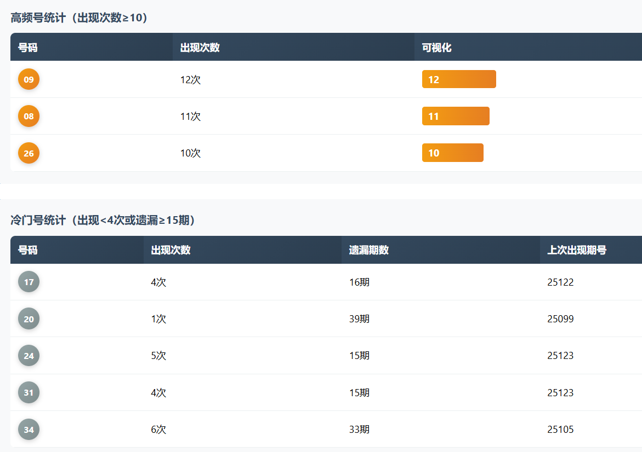The width and height of the screenshot is (642, 452).
Task: Click the orange bar showing 10
Action: pos(452,153)
